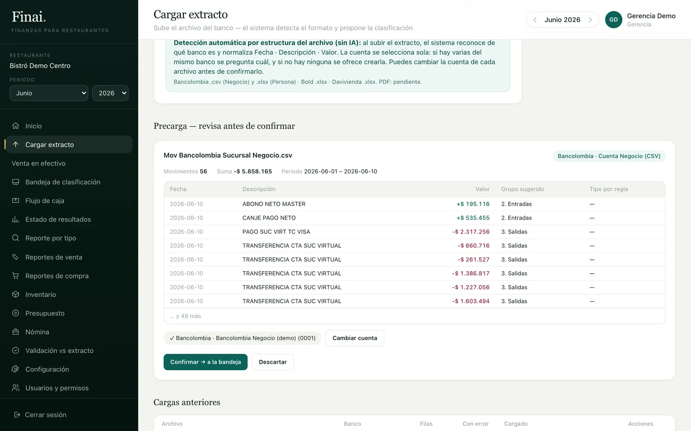
Task: Select the ABONO NETO MASTER row description
Action: coord(274,204)
